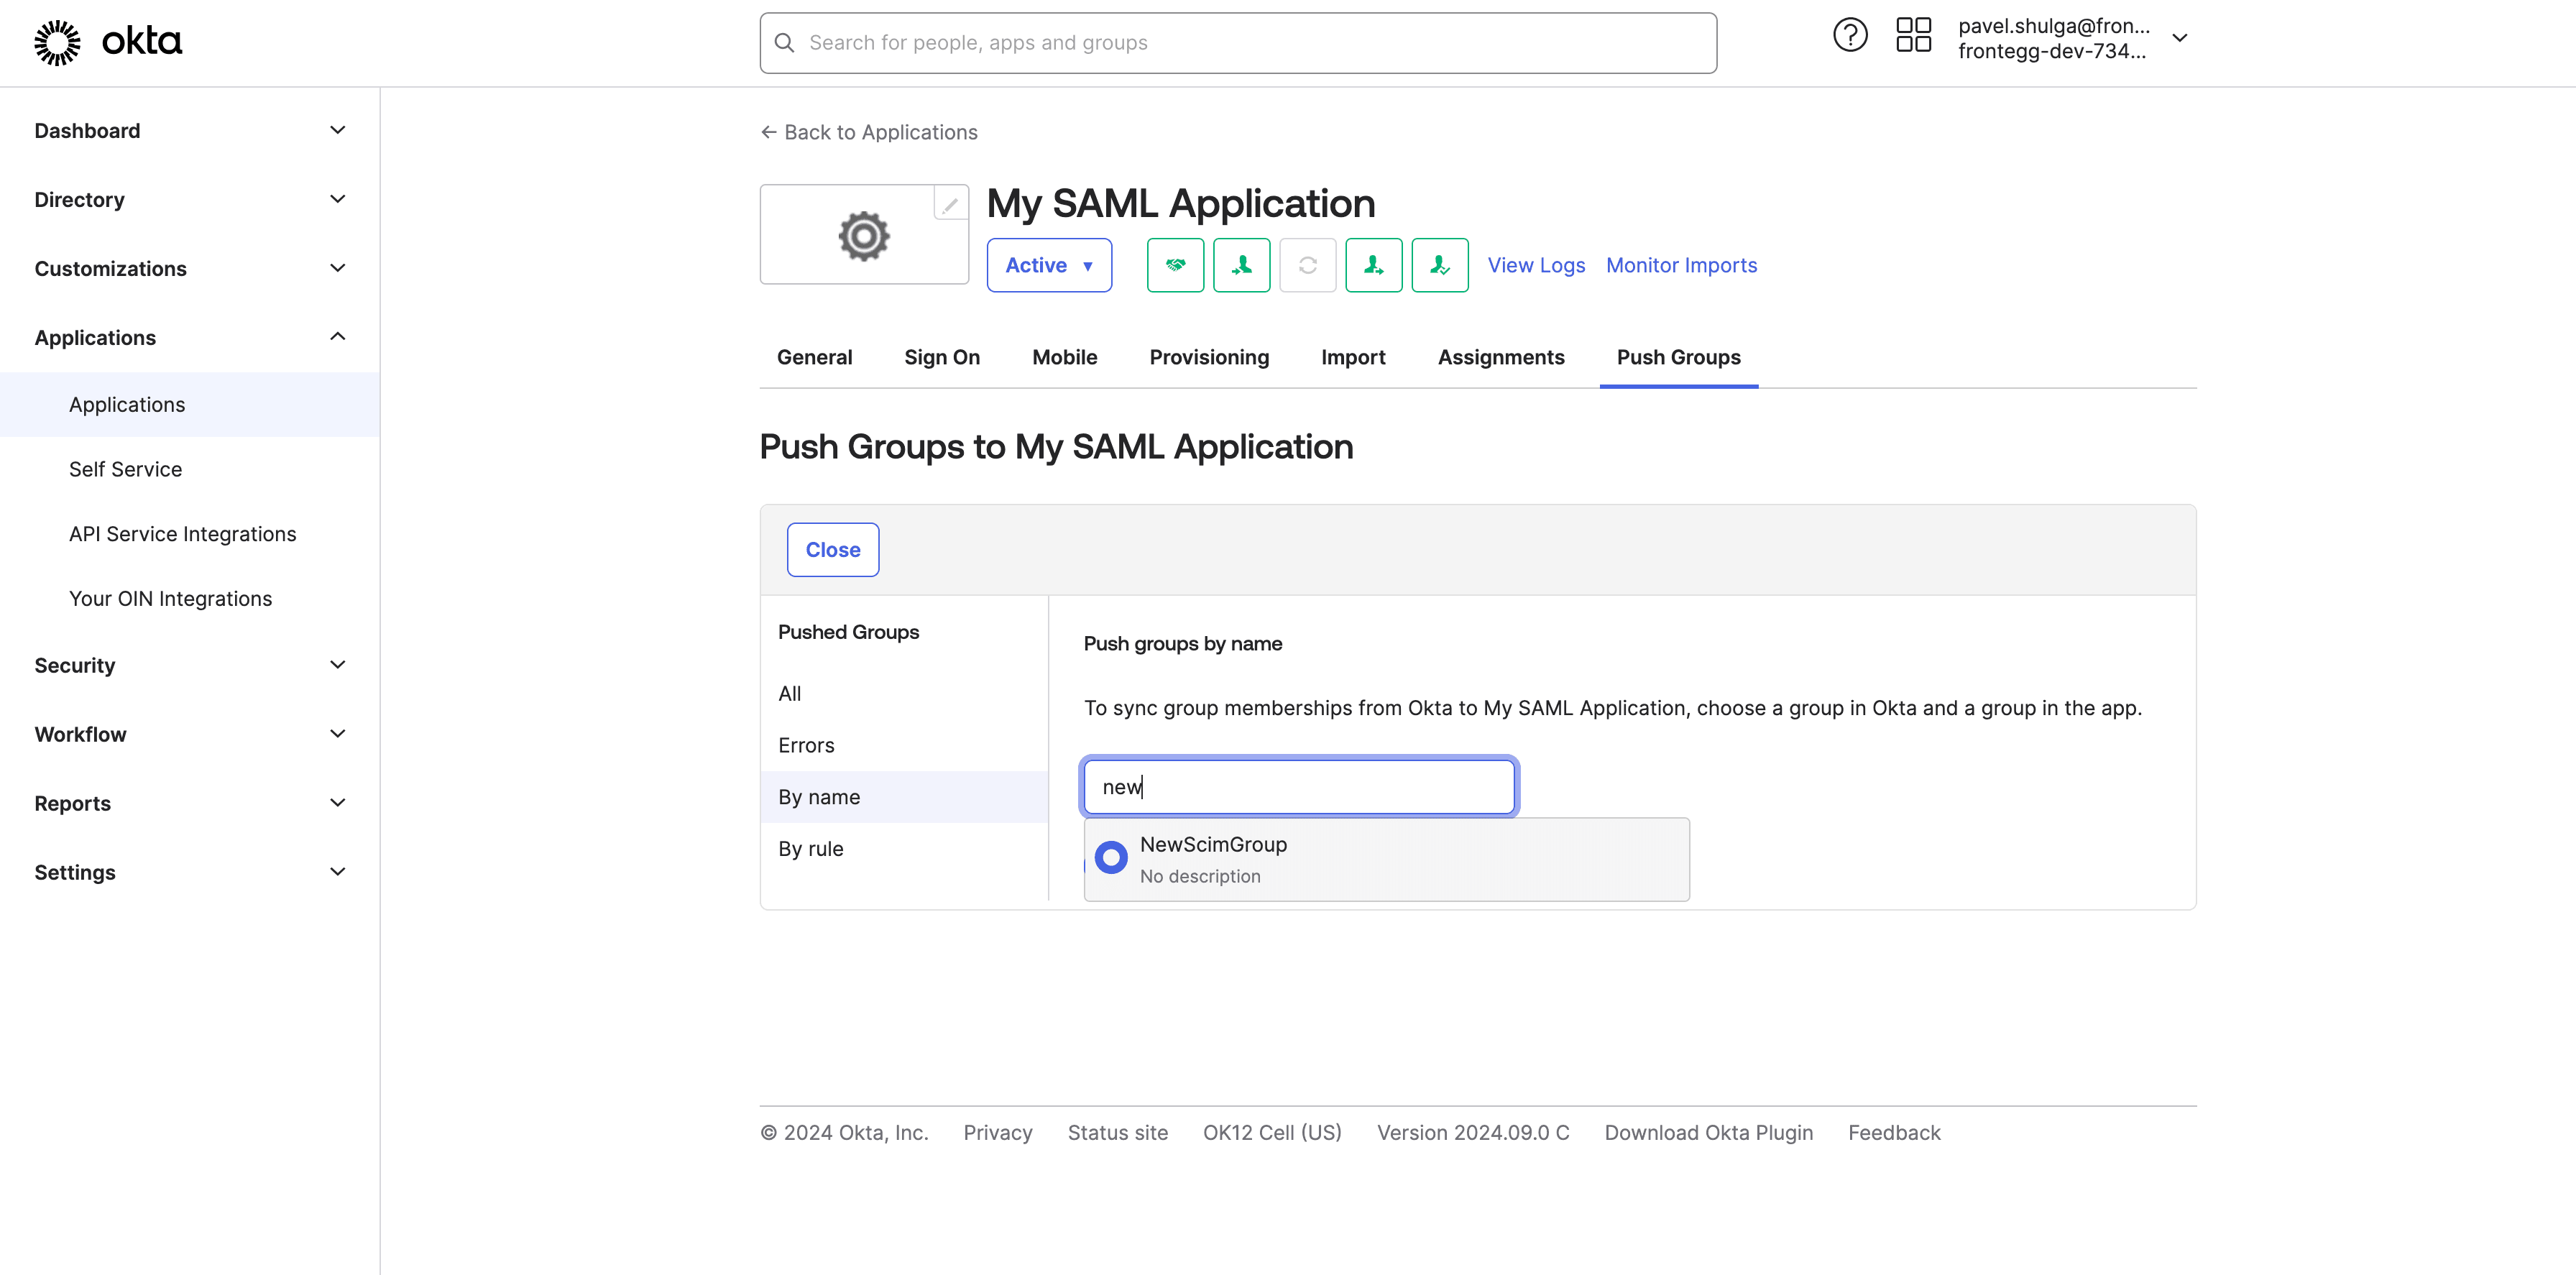2576x1275 pixels.
Task: Collapse the Applications sidebar section
Action: point(189,338)
